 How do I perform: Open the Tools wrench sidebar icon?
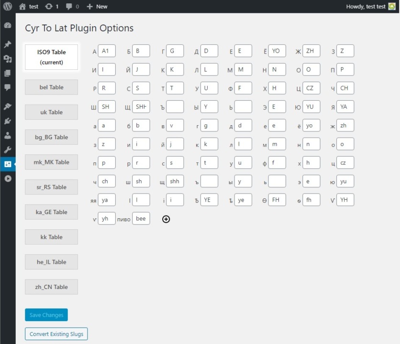(8, 150)
